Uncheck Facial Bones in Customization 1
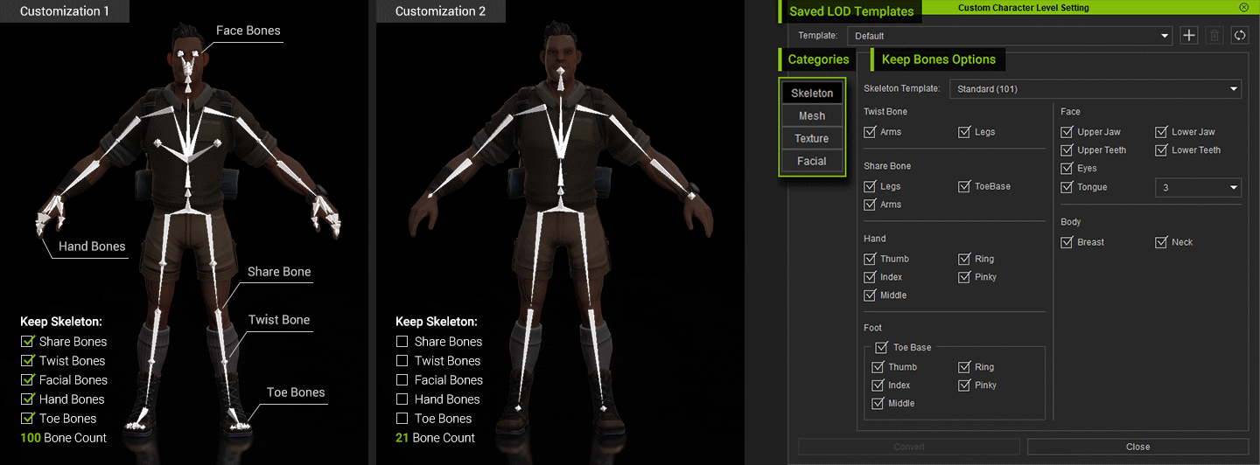Screen dimensions: 1260x465 click(27, 380)
